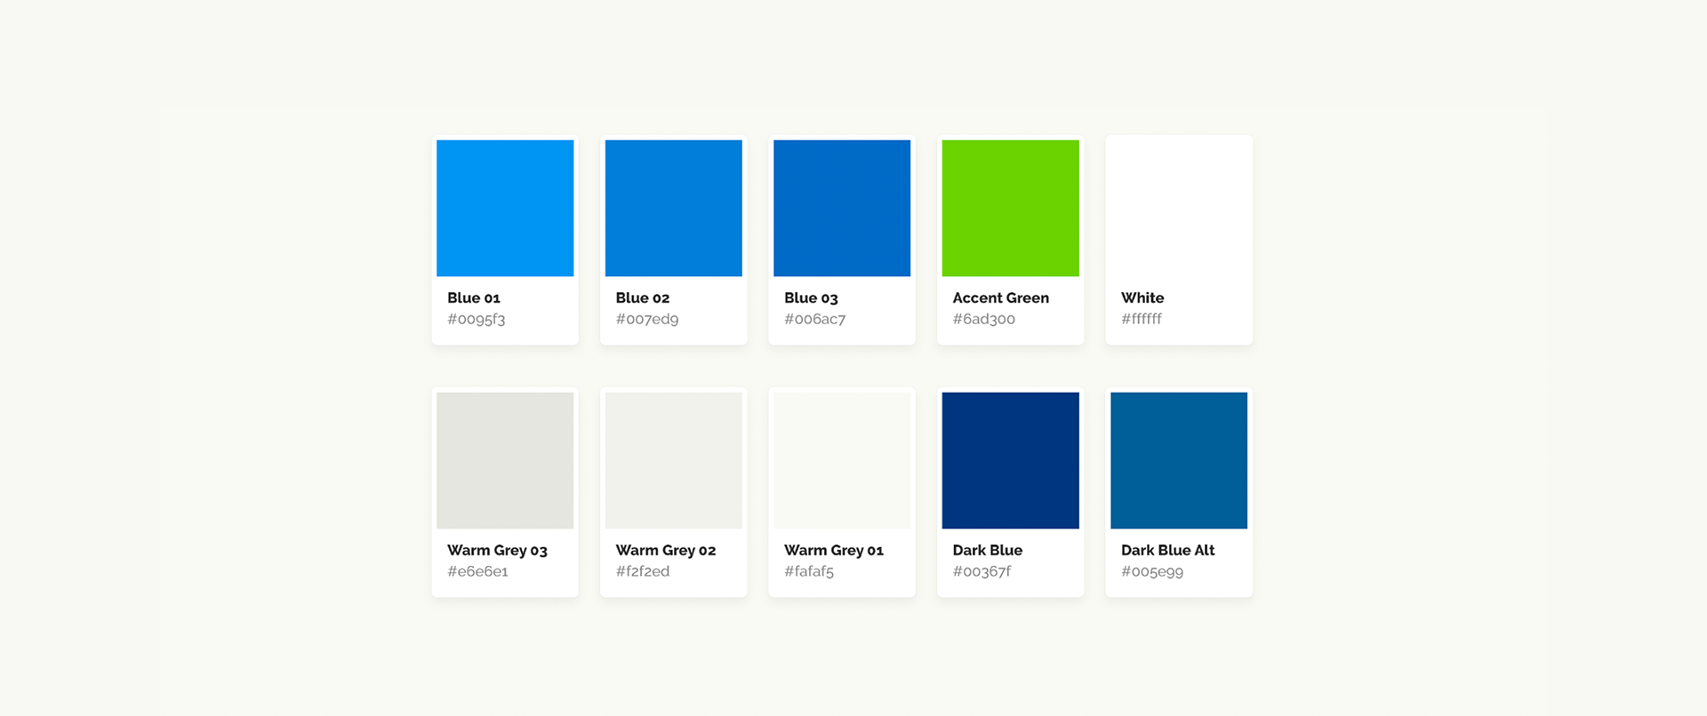Pick the Accent Green color square

(1011, 208)
